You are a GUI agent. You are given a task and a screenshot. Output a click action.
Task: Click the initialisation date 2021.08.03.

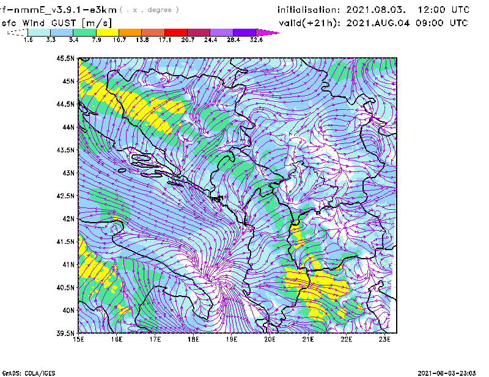click(x=376, y=10)
